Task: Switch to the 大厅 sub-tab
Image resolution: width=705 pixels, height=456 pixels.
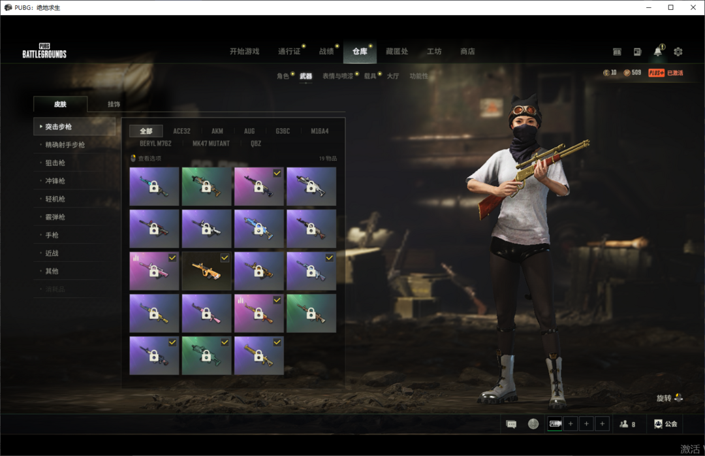Action: point(393,76)
